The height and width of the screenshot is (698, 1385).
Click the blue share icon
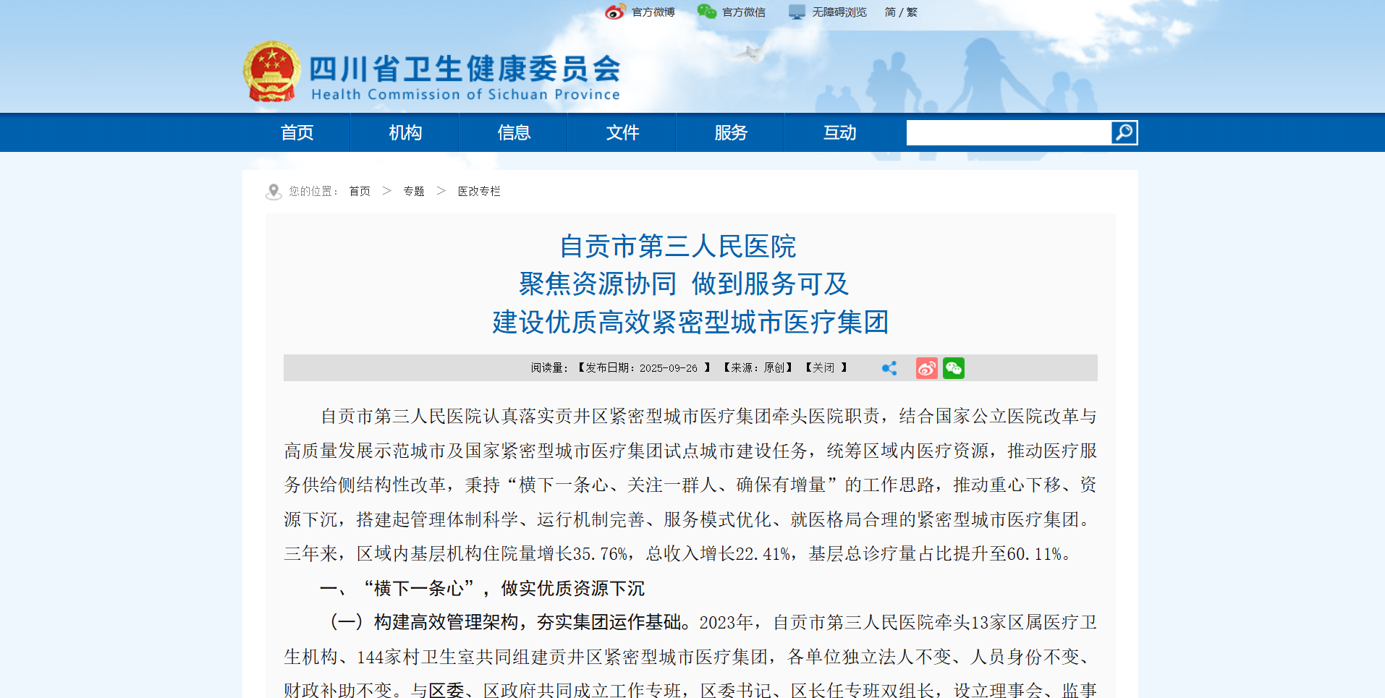pos(889,368)
